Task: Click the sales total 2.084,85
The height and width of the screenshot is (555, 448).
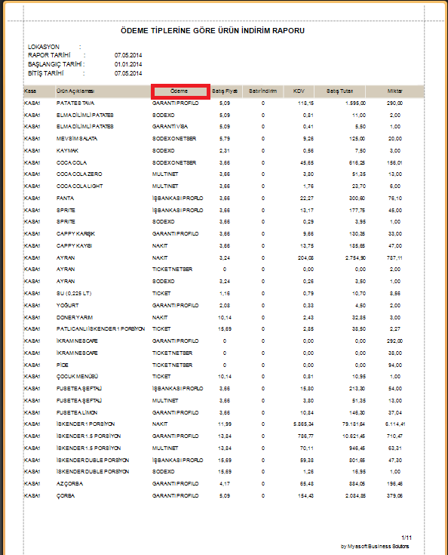Action: click(x=355, y=495)
